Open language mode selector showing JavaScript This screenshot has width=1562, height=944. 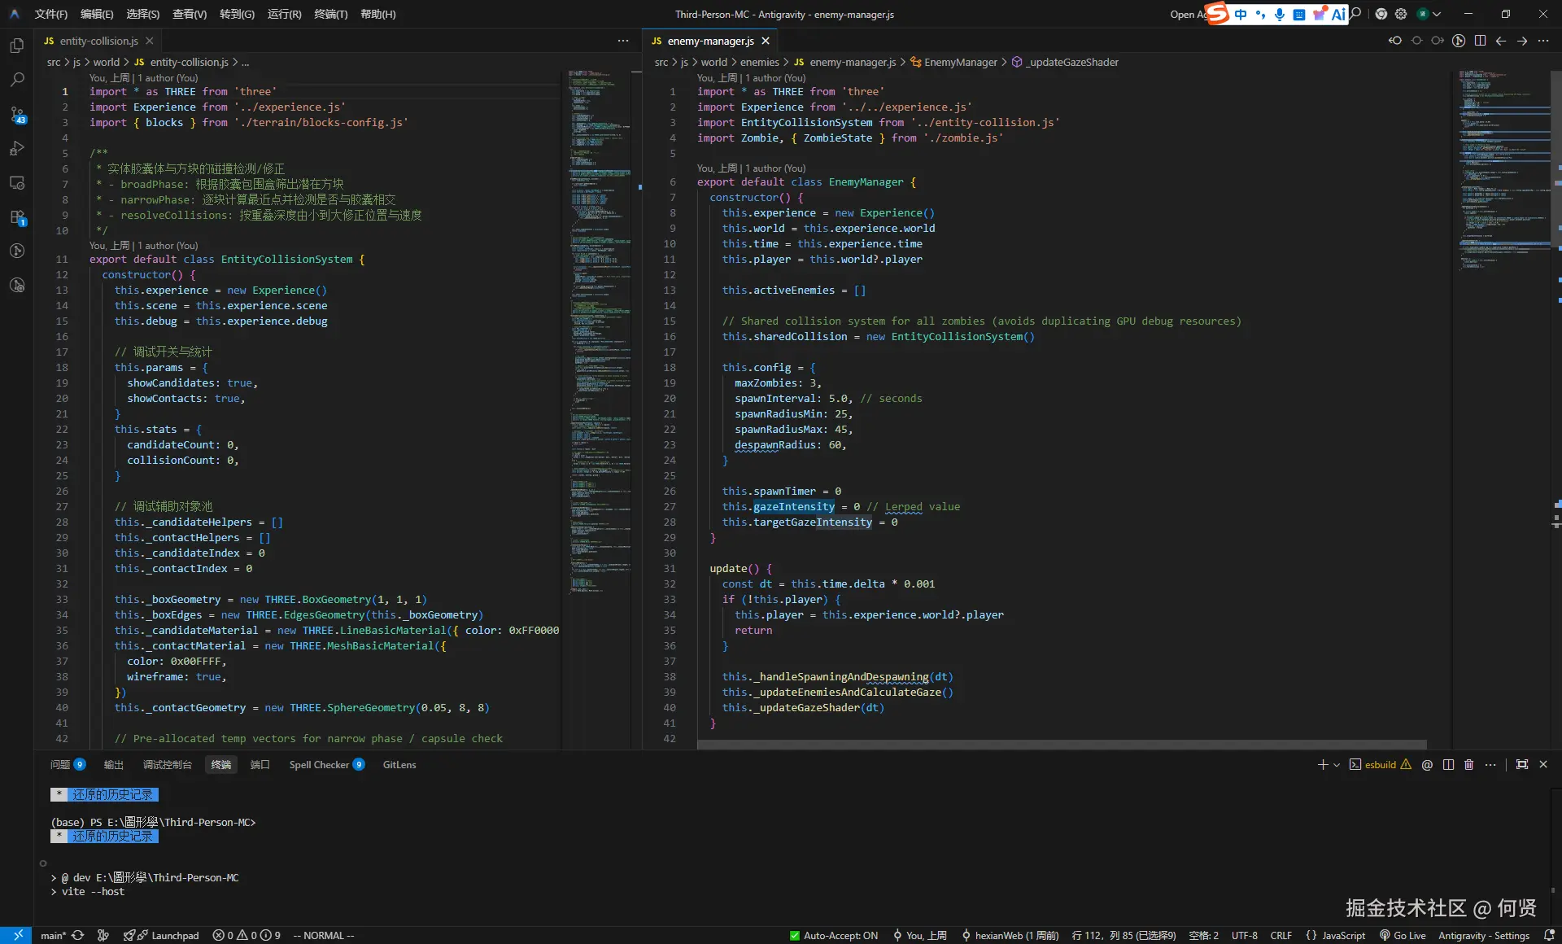pos(1343,936)
